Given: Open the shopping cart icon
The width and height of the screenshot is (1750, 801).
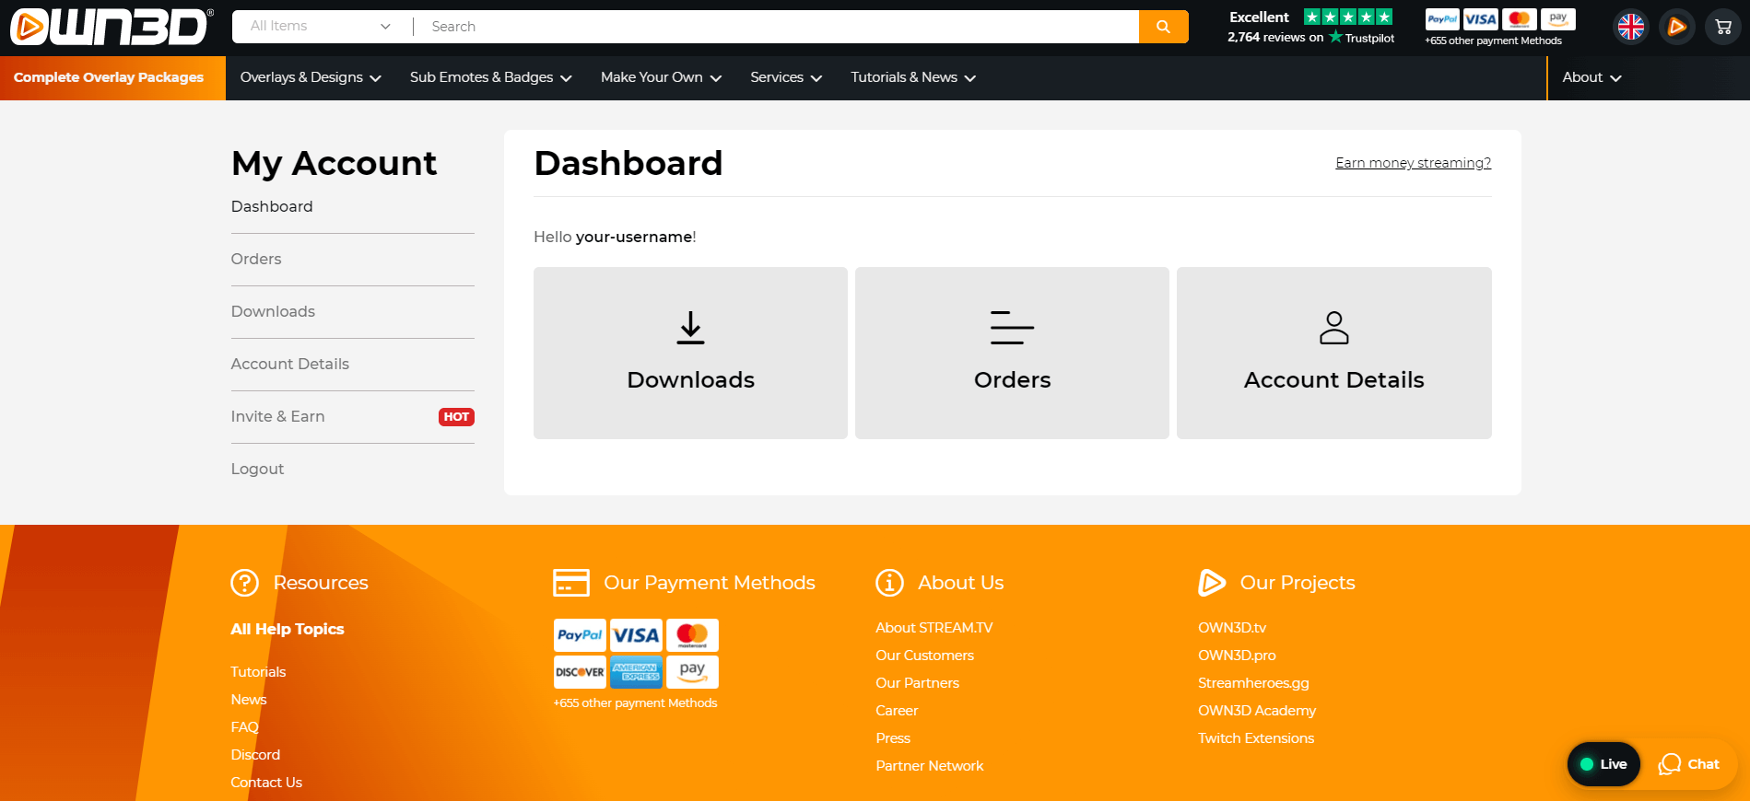Looking at the screenshot, I should click(1722, 27).
